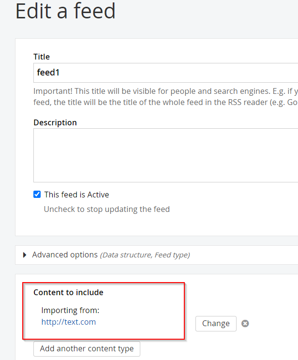Click the Title field label
Viewport: 298px width, 360px height.
[42, 57]
